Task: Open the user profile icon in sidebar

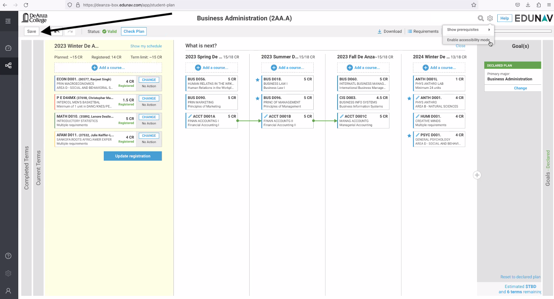Action: tap(8, 291)
